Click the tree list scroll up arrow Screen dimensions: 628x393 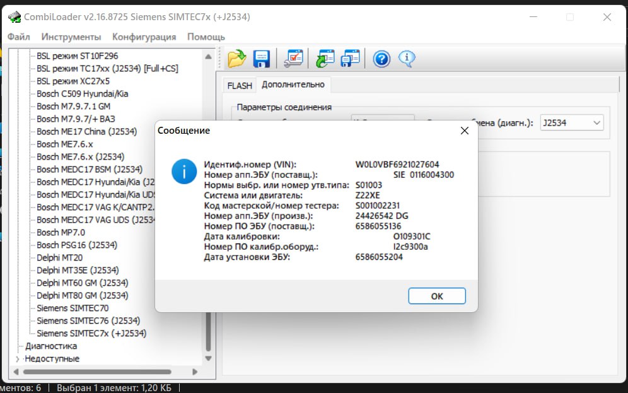(x=208, y=57)
